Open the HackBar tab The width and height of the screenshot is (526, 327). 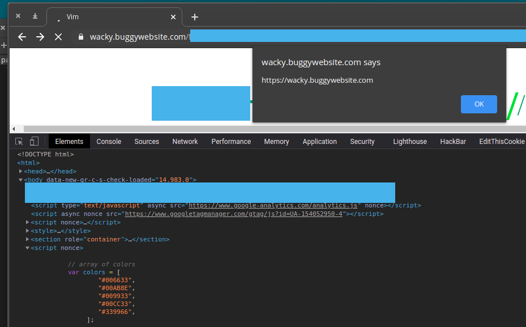click(453, 141)
